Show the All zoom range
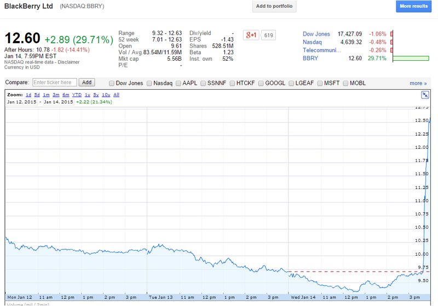This screenshot has width=438, height=306. (x=116, y=95)
